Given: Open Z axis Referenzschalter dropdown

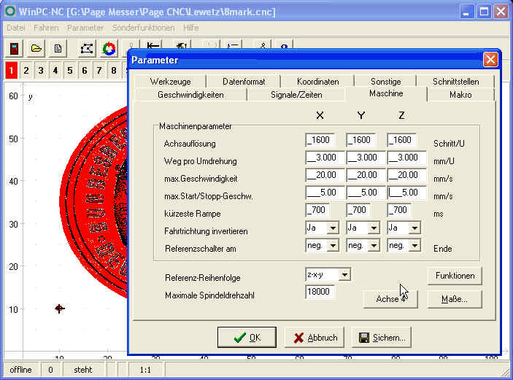Looking at the screenshot, I should 415,246.
